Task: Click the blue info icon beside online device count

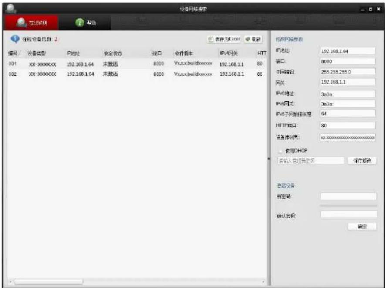Action: (x=15, y=39)
